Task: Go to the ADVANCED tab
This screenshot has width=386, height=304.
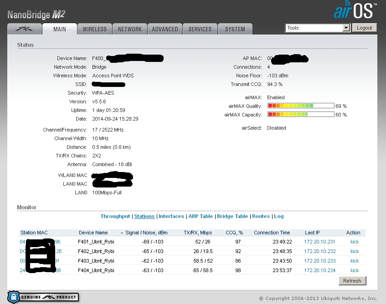Action: [165, 29]
